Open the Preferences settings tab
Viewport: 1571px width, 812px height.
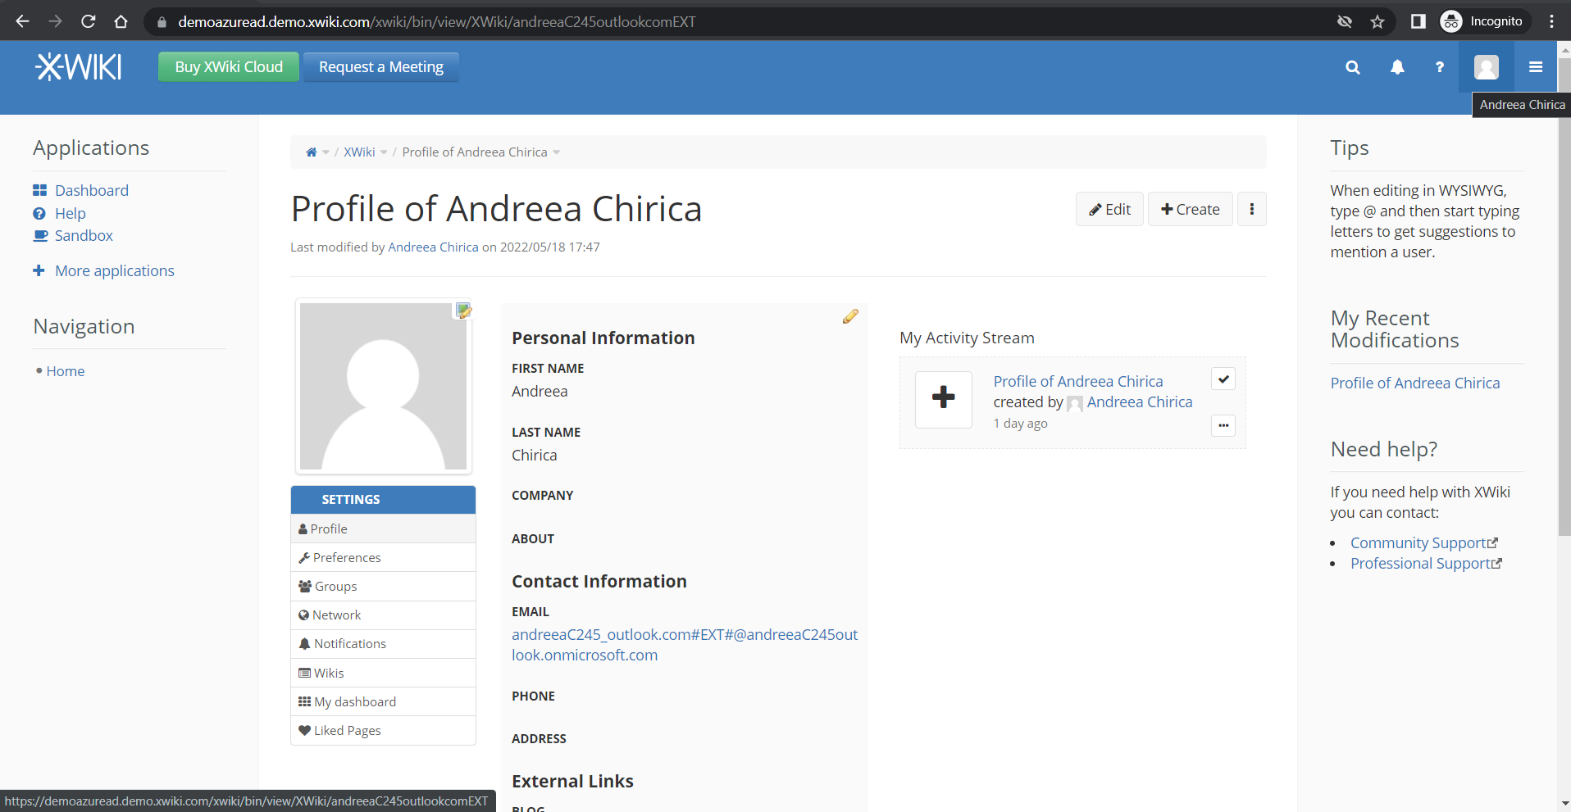pos(383,557)
